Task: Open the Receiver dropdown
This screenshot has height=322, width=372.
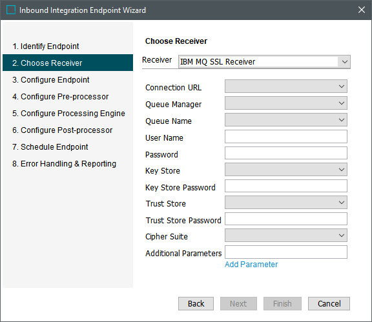Action: click(x=264, y=62)
